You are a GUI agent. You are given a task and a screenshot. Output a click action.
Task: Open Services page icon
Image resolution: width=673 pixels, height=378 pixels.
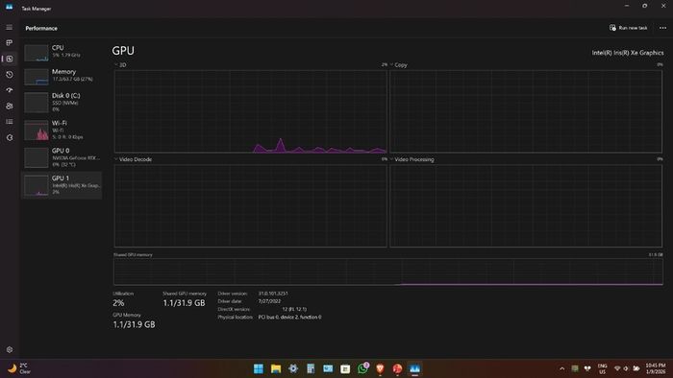[x=9, y=138]
